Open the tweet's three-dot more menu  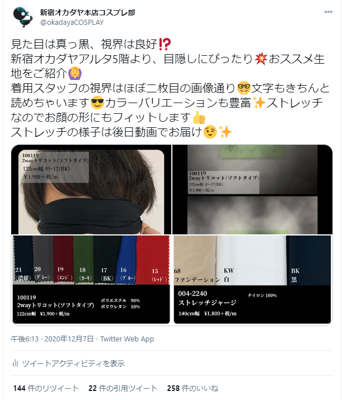(328, 12)
